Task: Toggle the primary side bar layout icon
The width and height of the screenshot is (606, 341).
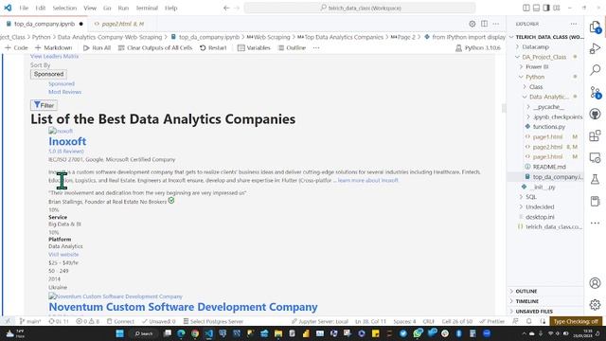Action: pyautogui.click(x=526, y=8)
